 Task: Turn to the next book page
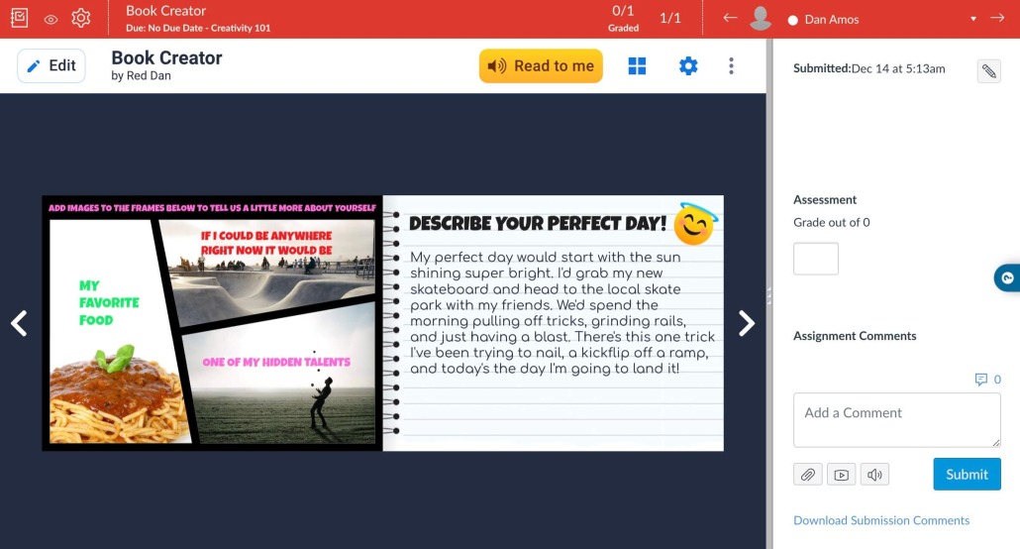tap(746, 323)
